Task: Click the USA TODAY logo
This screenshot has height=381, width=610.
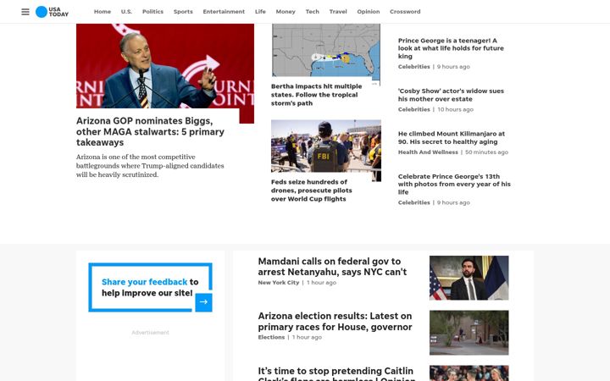Action: [x=53, y=12]
